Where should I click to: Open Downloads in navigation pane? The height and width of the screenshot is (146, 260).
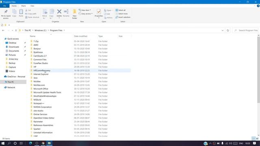point(14,47)
